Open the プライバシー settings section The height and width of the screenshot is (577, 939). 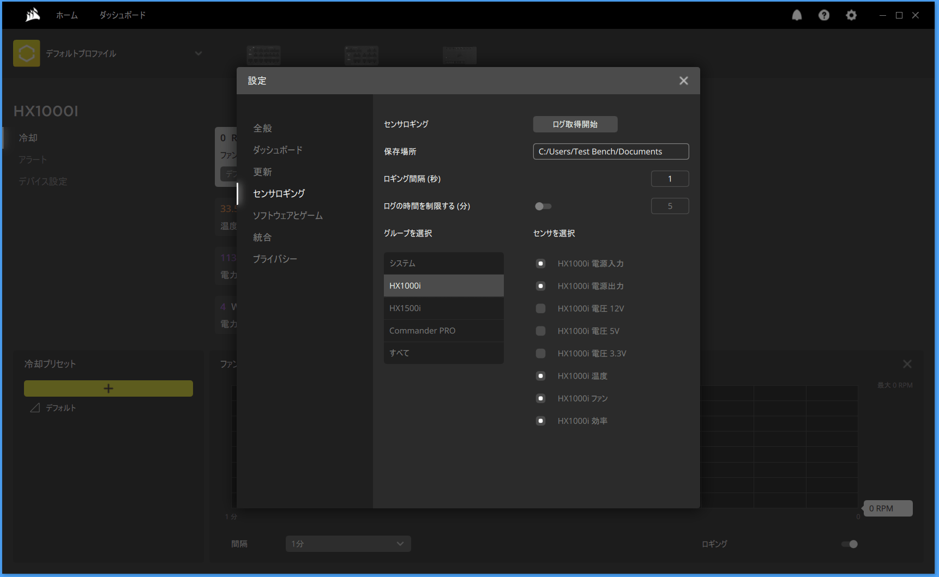(275, 259)
